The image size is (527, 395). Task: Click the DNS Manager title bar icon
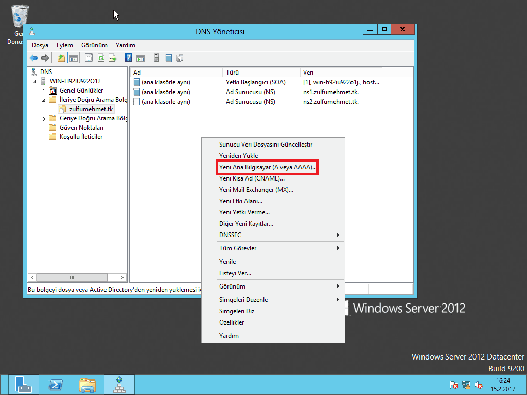click(32, 31)
